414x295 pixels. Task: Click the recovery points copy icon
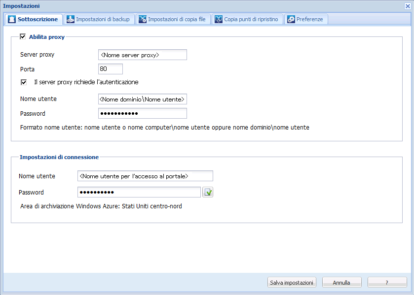(x=219, y=19)
